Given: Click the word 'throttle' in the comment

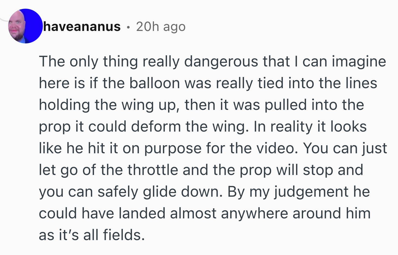Looking at the screenshot, I should click(153, 170).
